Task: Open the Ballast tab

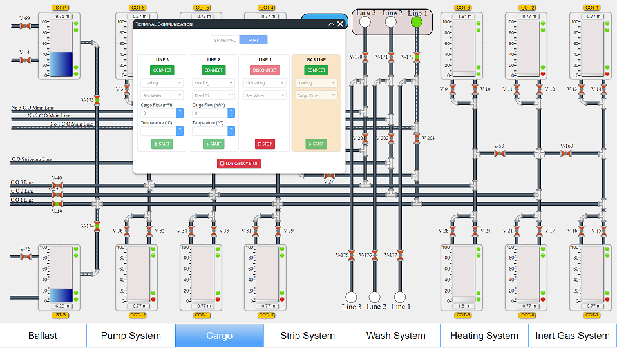Action: pyautogui.click(x=43, y=336)
